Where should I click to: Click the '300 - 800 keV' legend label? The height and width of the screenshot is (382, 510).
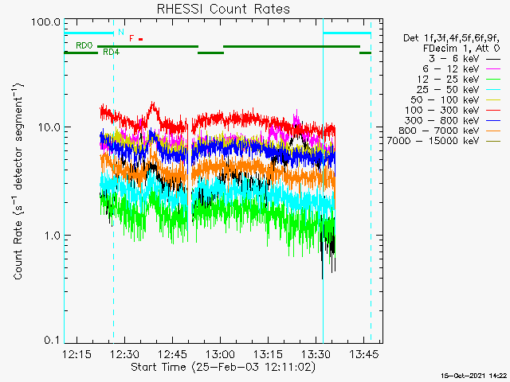coord(442,120)
